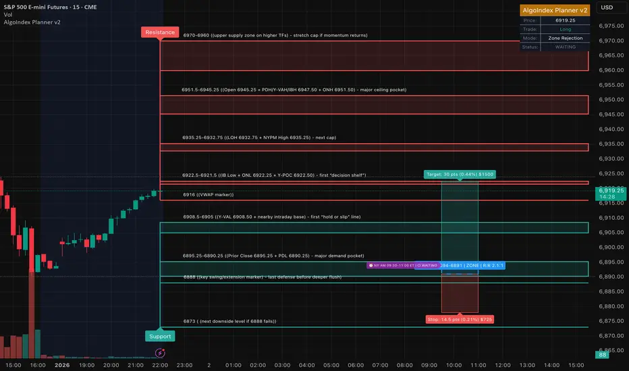The width and height of the screenshot is (629, 371).
Task: Click the 16:00 label on the time axis
Action: [38, 365]
